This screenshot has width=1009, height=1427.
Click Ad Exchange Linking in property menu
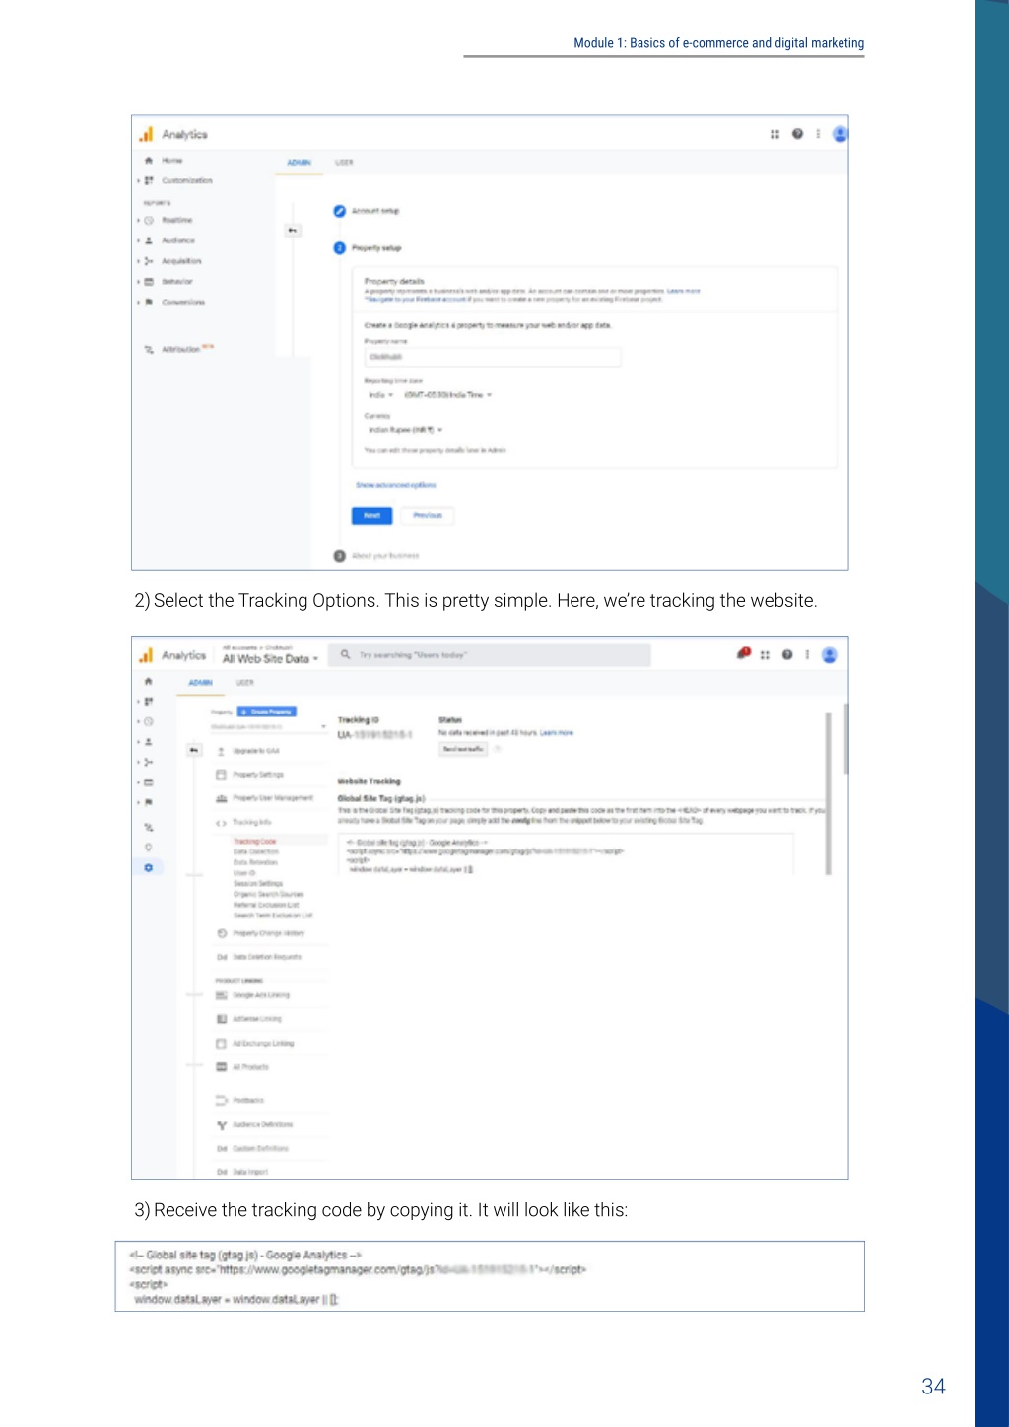(x=254, y=1044)
